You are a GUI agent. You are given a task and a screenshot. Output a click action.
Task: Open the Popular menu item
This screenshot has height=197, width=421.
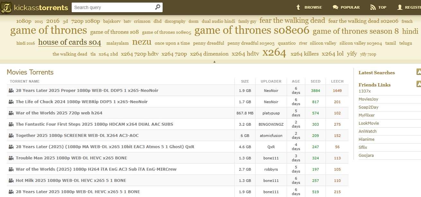click(346, 7)
